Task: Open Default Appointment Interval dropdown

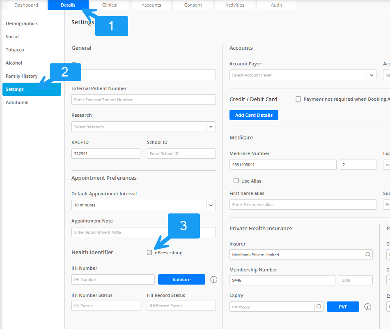Action: (x=211, y=205)
